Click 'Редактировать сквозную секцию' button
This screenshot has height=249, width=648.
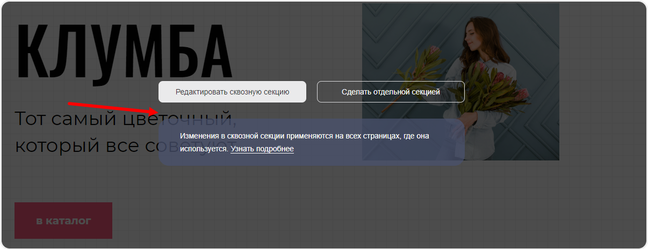coord(232,92)
